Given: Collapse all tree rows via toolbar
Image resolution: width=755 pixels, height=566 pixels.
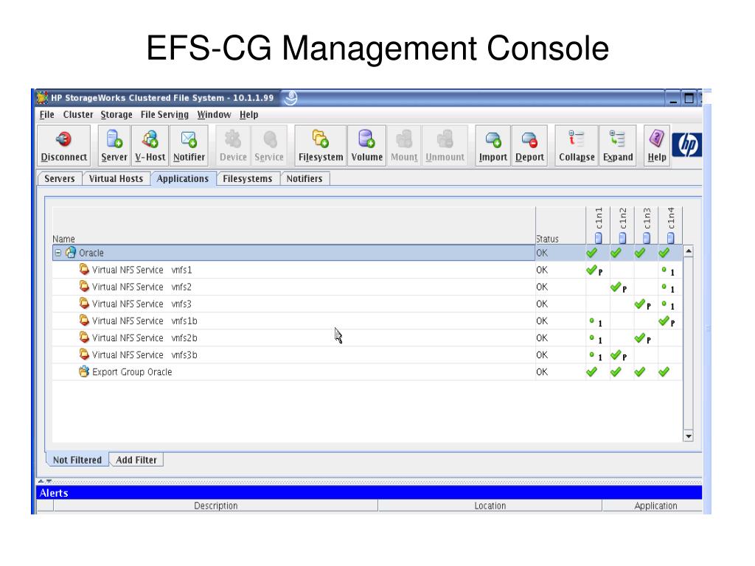Looking at the screenshot, I should point(577,146).
